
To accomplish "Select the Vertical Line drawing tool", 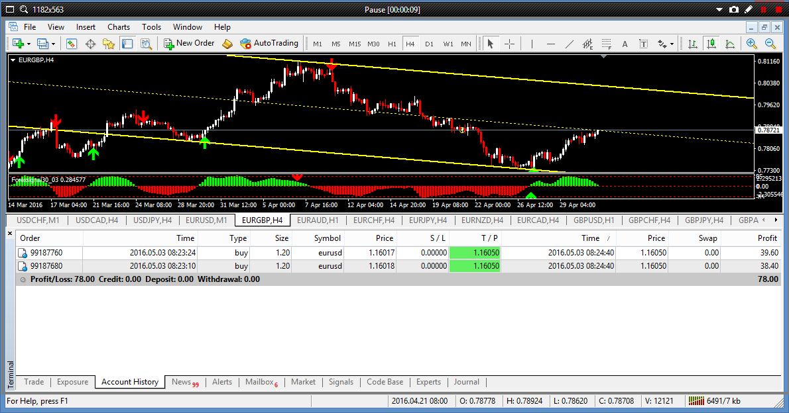I will click(532, 44).
